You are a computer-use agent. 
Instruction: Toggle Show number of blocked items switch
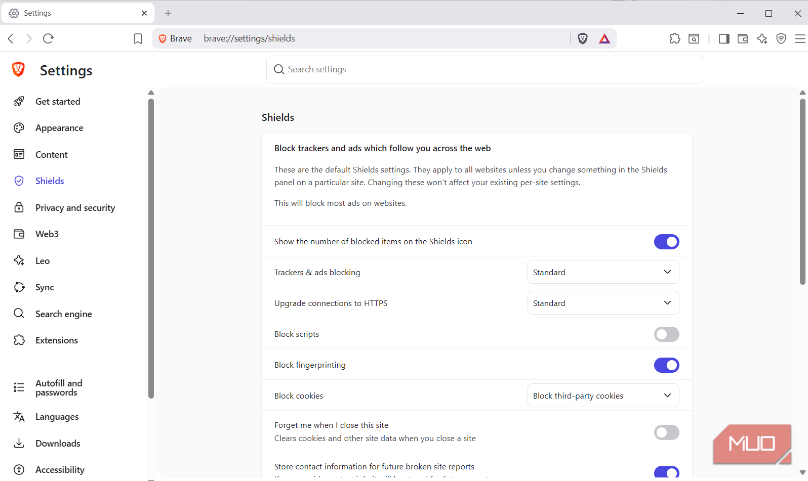pos(666,242)
